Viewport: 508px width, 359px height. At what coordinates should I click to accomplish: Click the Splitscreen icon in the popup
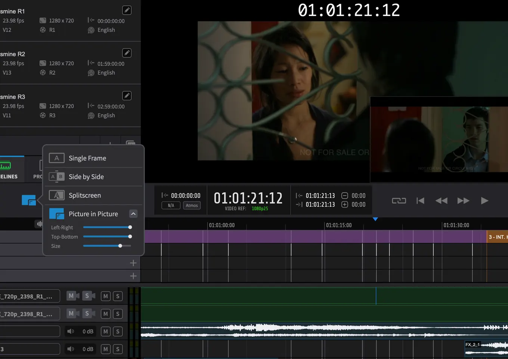(57, 195)
